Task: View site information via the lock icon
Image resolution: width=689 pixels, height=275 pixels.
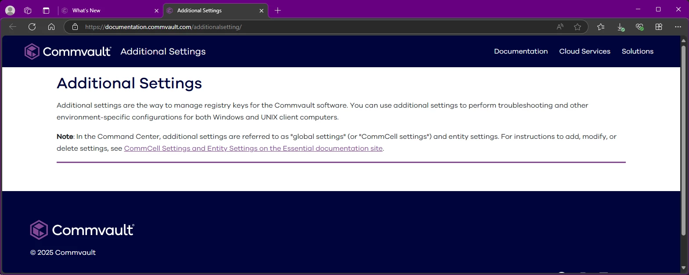Action: 75,27
